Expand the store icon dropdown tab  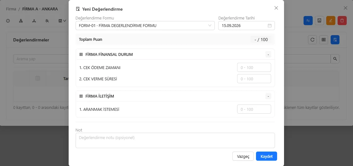click(62, 21)
